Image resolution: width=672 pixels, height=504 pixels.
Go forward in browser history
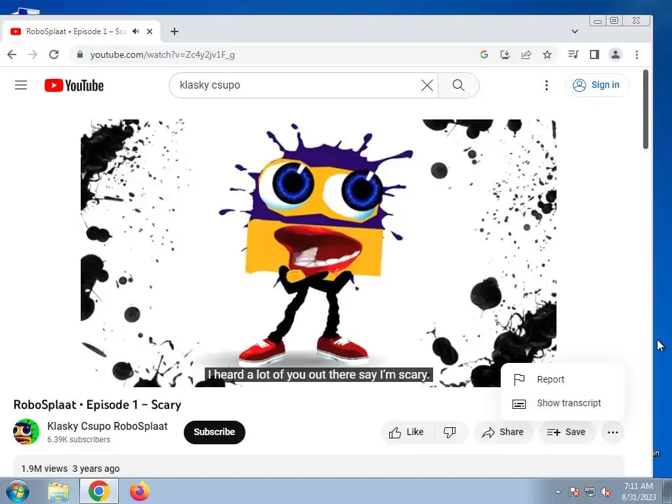tap(33, 54)
